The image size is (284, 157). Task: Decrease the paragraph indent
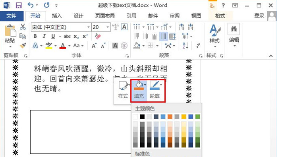[x=182, y=27]
